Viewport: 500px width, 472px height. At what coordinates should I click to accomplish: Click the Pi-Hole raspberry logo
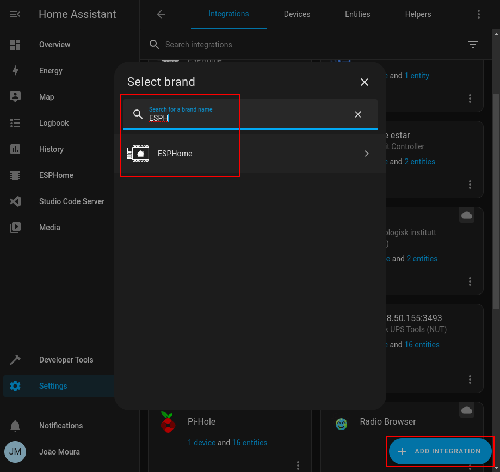point(168,422)
